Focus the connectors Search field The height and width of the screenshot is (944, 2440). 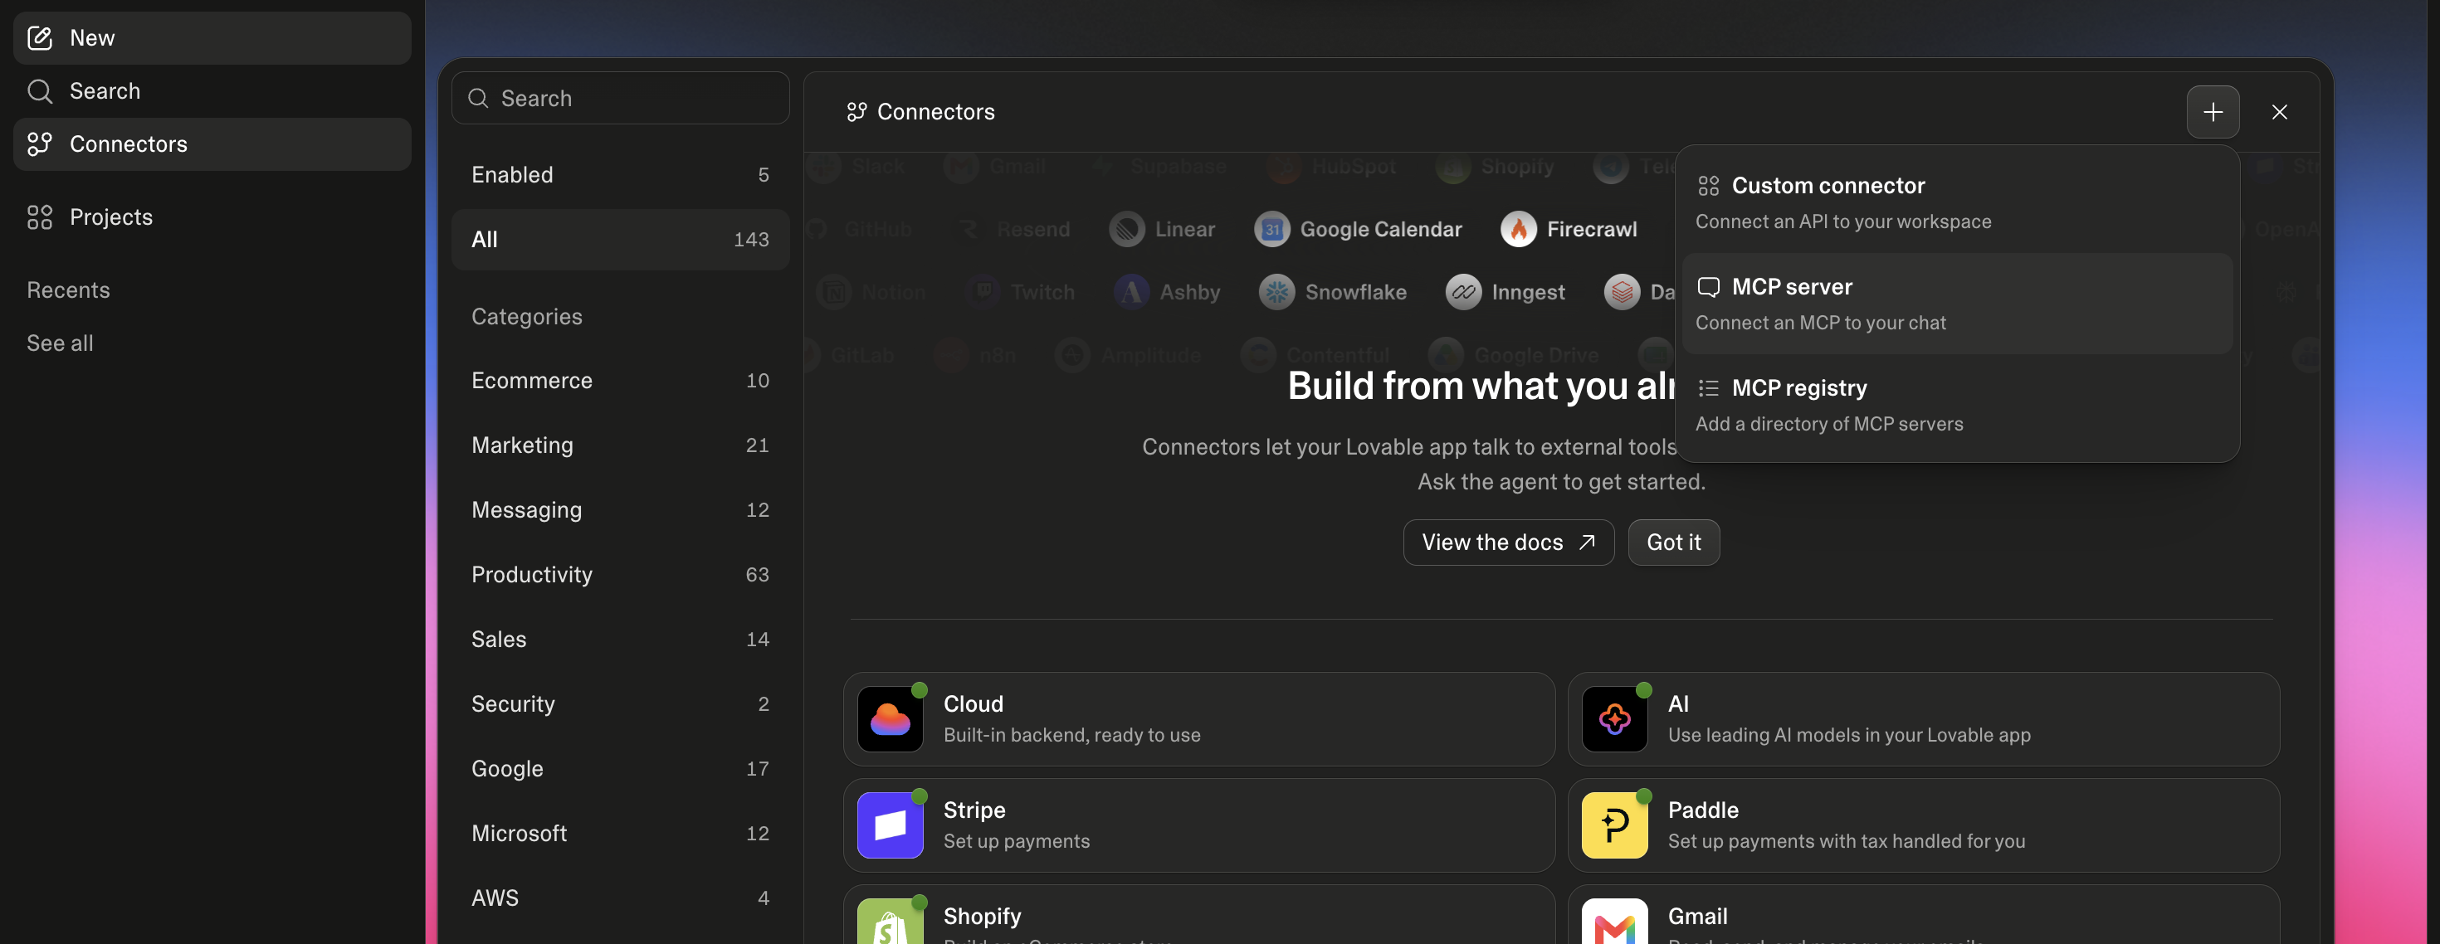coord(621,98)
